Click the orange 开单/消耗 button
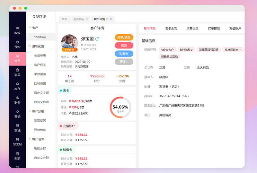Viewport: 257px width, 173px height. (x=124, y=38)
